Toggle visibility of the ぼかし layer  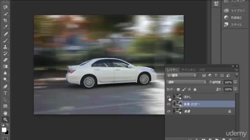(x=168, y=97)
